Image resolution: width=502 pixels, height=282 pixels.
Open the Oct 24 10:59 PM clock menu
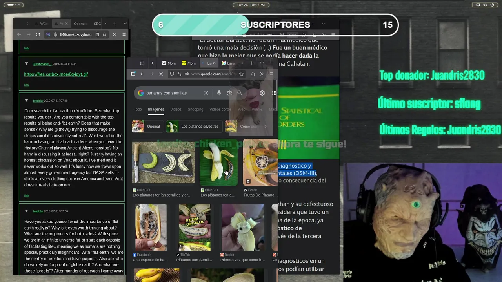[x=251, y=5]
